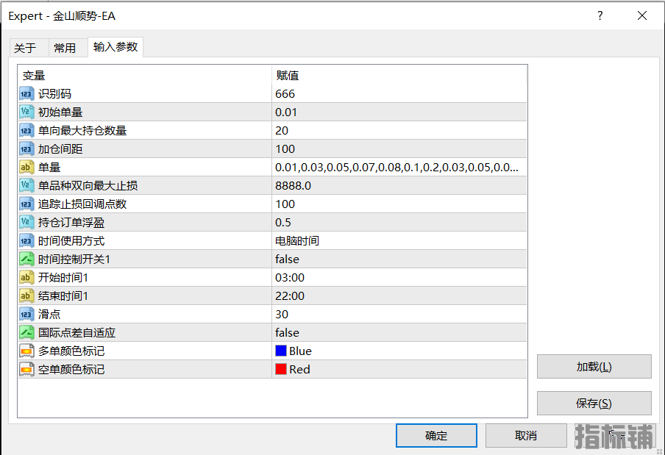The height and width of the screenshot is (455, 665).
Task: Toggle the false value of 时间控制开关1
Action: (x=287, y=259)
